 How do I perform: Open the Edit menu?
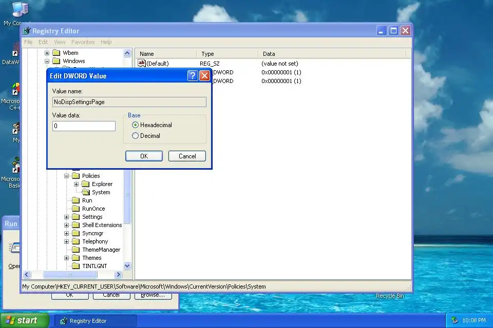pos(43,42)
